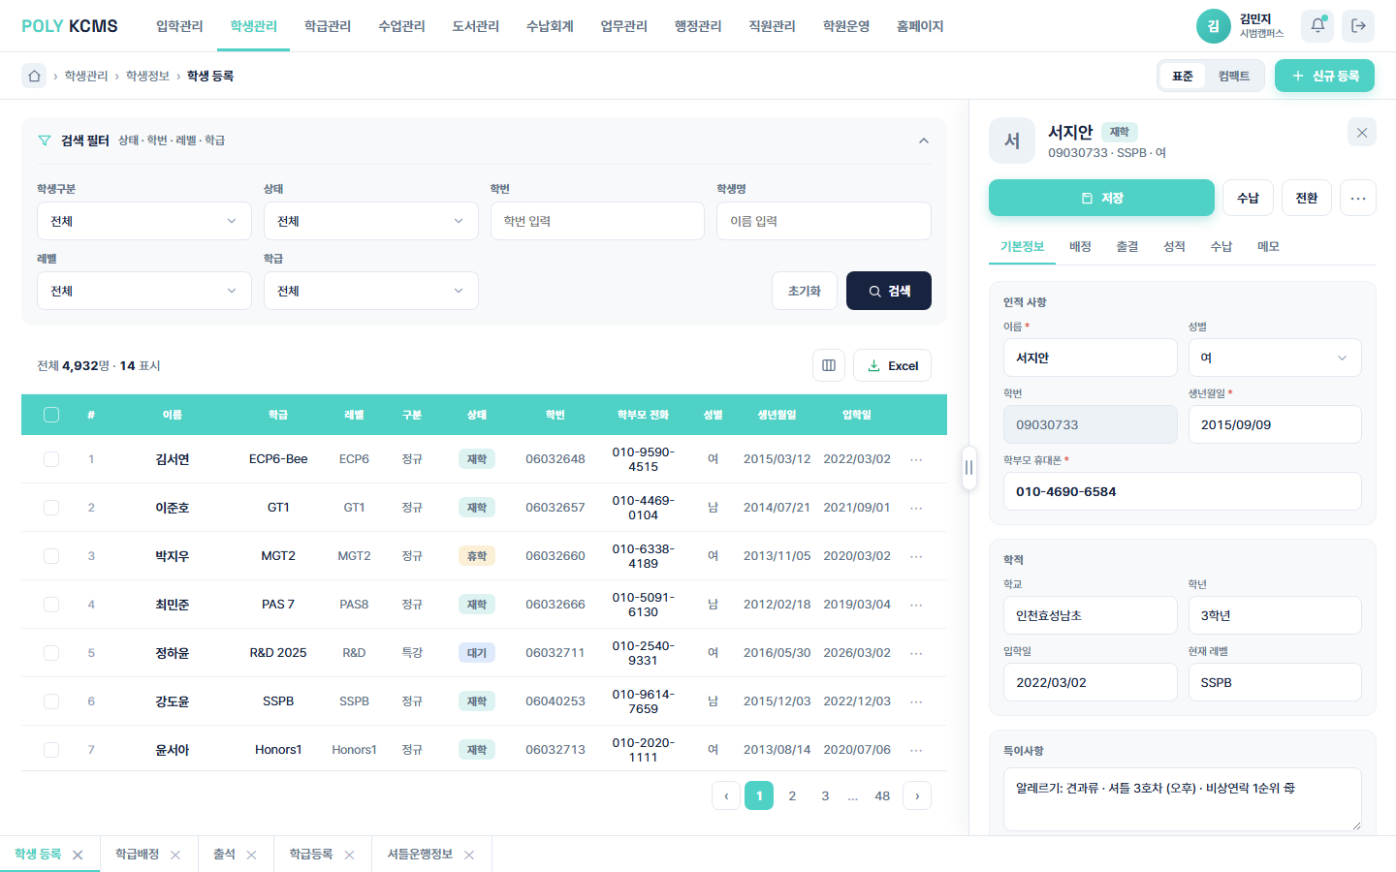The width and height of the screenshot is (1396, 872).
Task: Open the 성별 dropdown in detail panel
Action: (x=1275, y=358)
